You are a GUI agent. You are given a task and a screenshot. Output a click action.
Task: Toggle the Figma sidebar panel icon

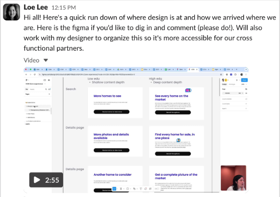pos(49,80)
